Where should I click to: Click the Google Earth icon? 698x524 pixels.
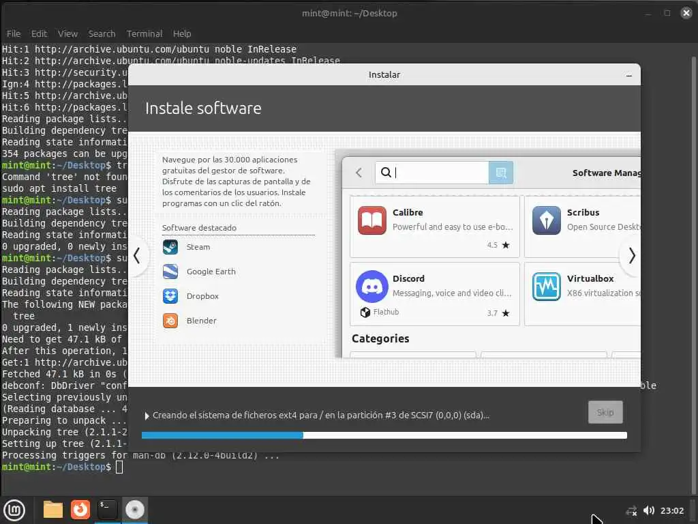pos(170,272)
